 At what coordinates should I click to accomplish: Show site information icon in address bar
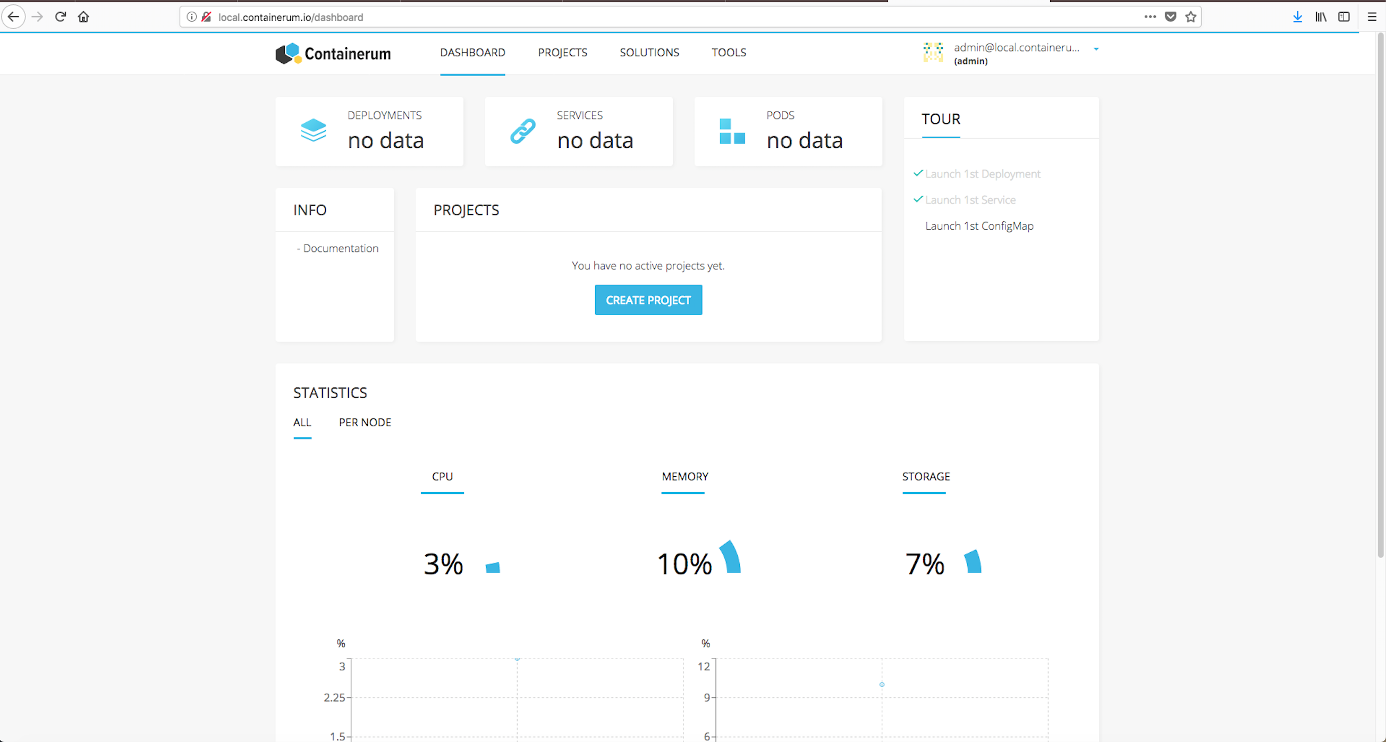(x=191, y=16)
